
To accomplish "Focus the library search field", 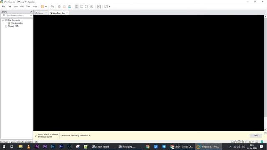I will click(16, 15).
